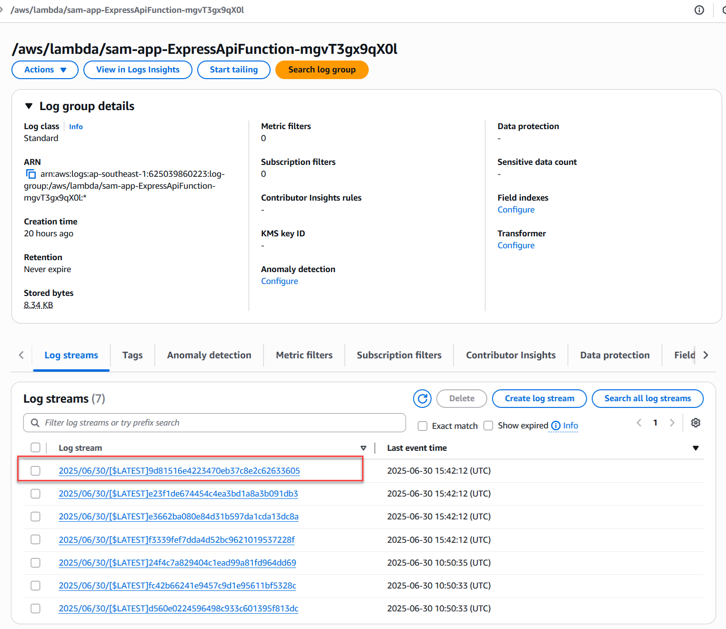
Task: Select all log streams with the header checkbox
Action: 35,447
